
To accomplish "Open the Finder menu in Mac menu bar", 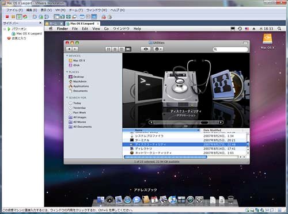I will 62,29.
